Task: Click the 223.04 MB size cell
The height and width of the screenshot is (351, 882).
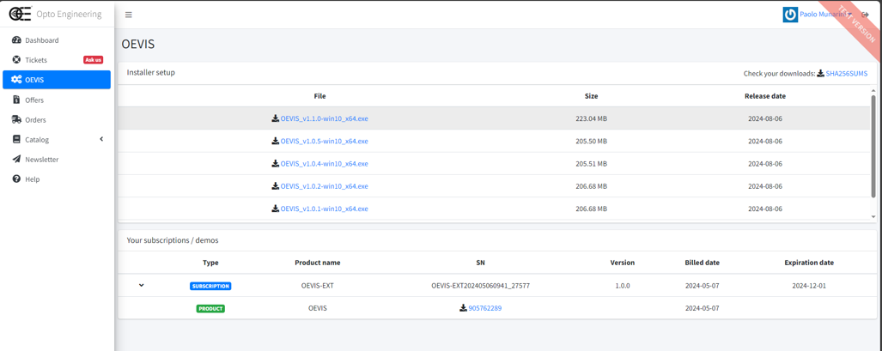Action: pos(591,118)
